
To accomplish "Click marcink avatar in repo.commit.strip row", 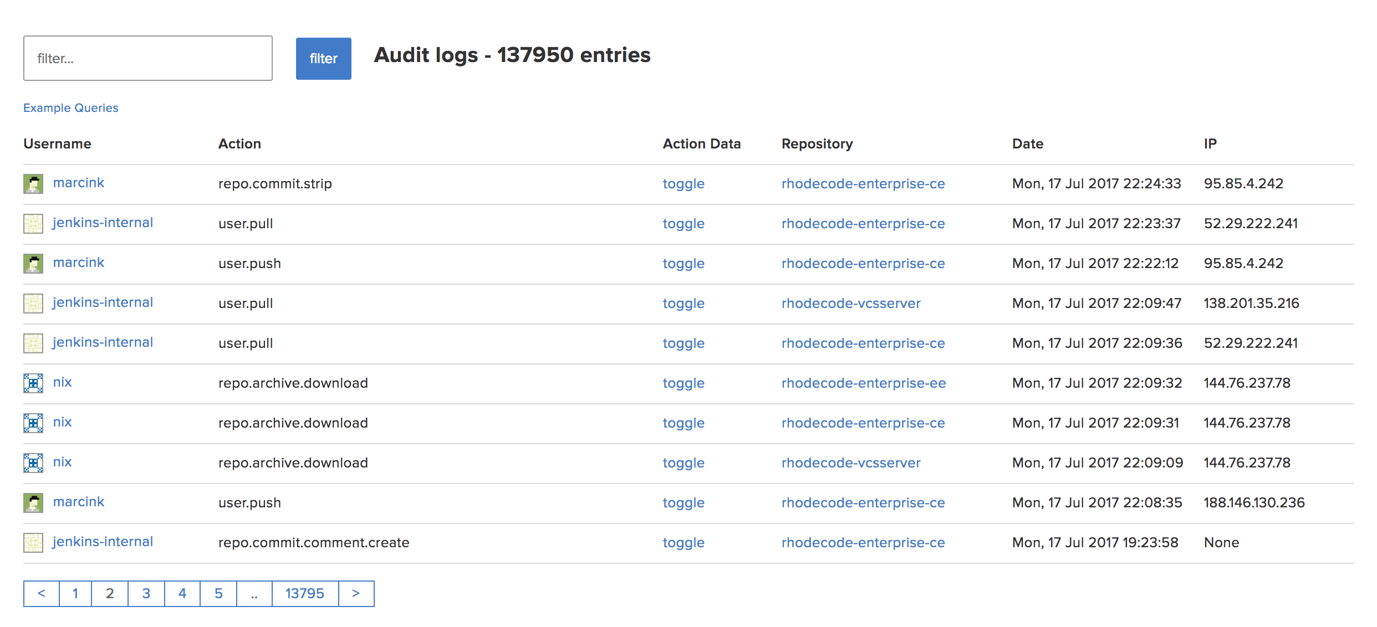I will (x=33, y=184).
